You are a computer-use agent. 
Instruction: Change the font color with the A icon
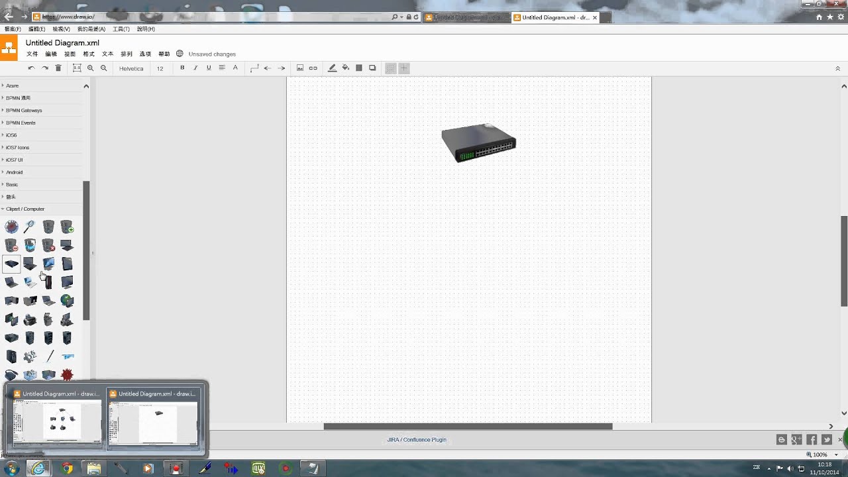tap(235, 68)
